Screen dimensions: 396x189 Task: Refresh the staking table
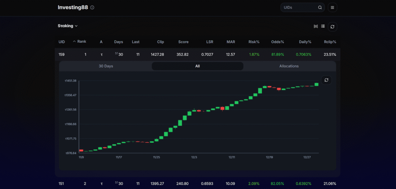pos(332,27)
